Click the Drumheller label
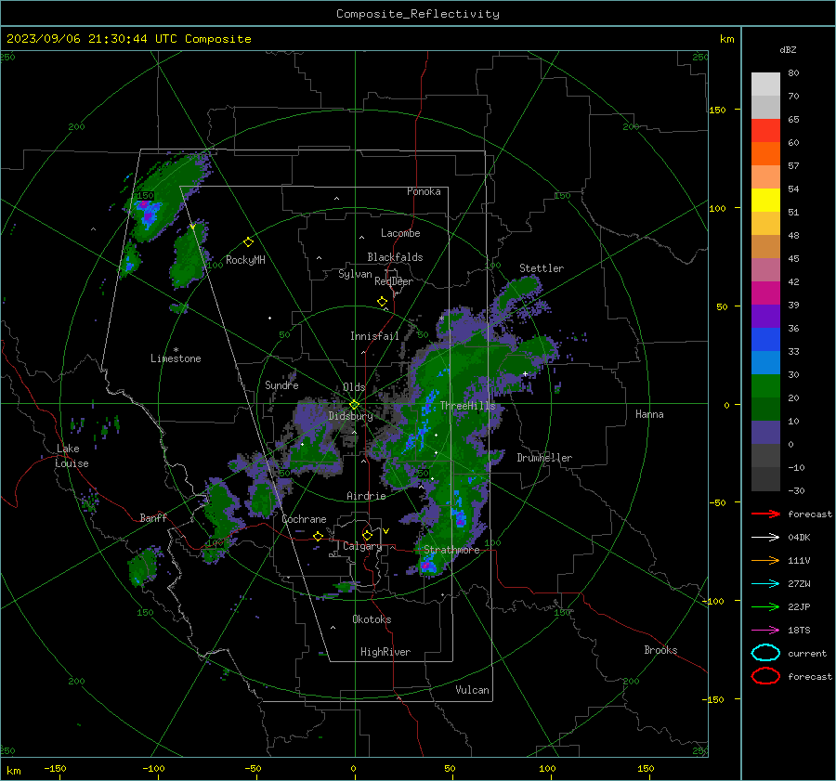Screen dimensions: 836x781 coord(544,458)
